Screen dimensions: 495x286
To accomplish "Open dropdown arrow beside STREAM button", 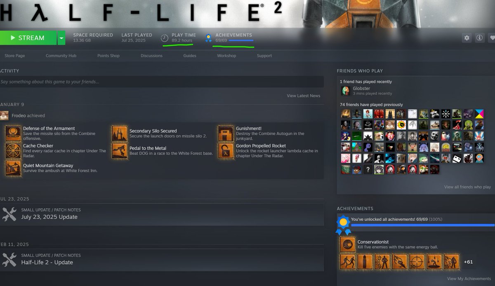I will (61, 38).
